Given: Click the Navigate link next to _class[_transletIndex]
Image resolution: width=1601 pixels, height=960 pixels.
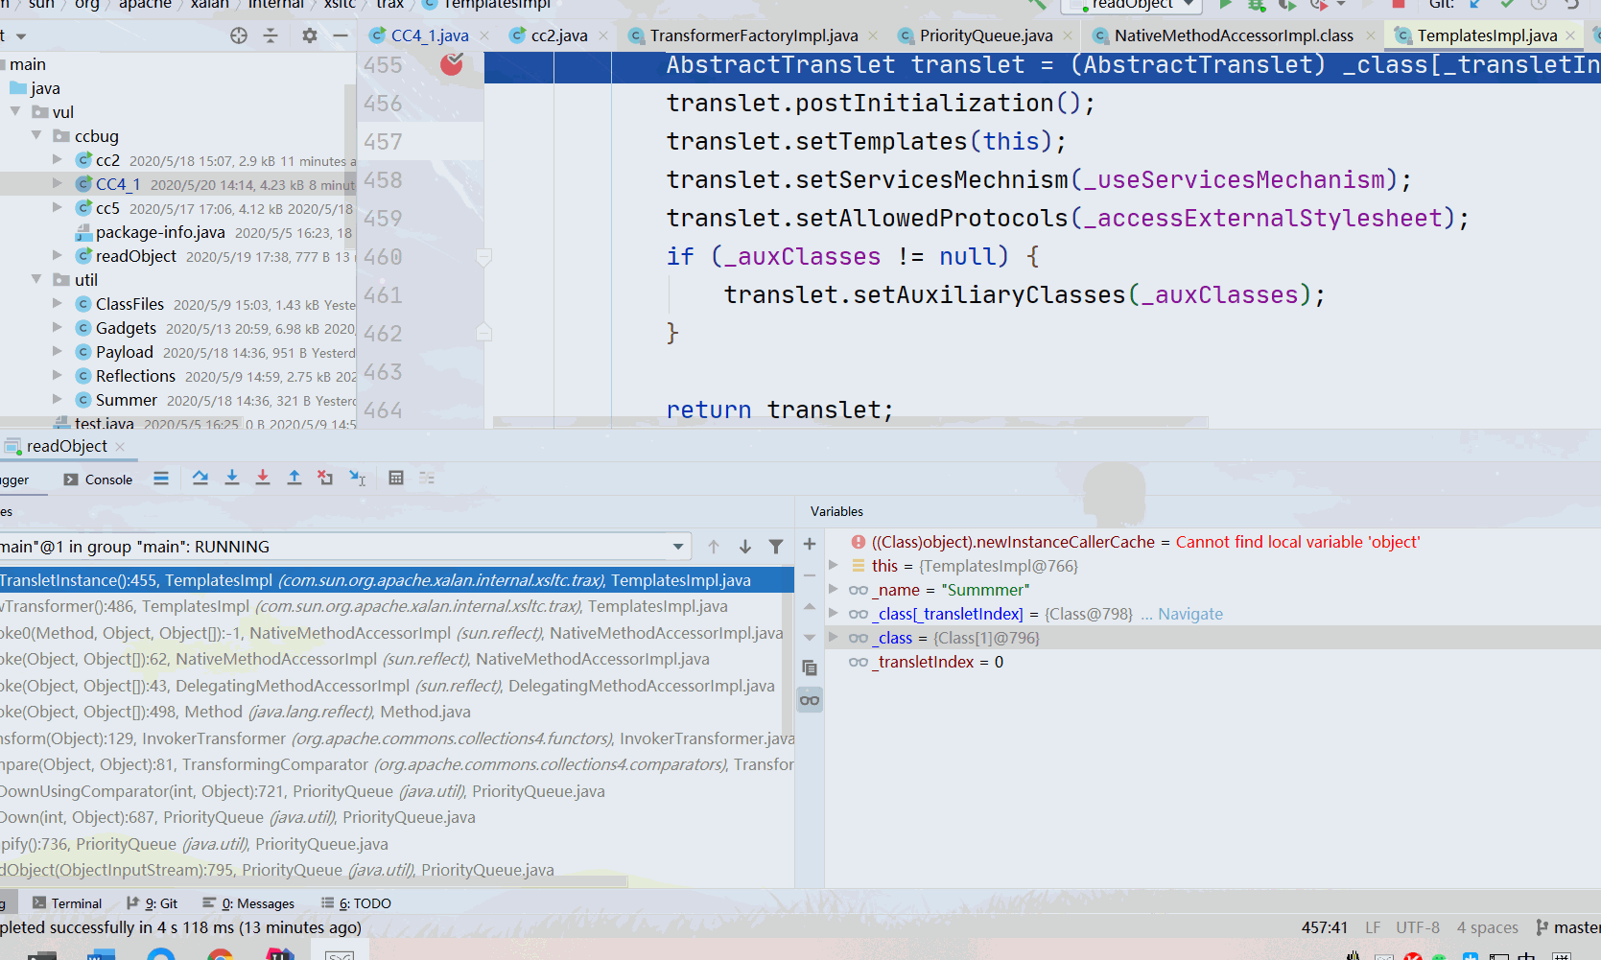Looking at the screenshot, I should coord(1189,614).
